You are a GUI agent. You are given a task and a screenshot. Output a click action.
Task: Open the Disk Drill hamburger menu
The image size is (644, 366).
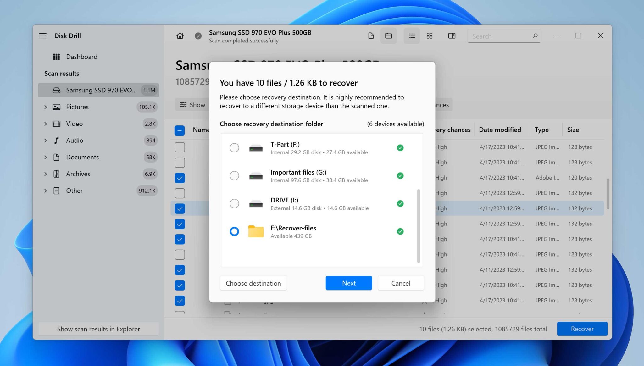pos(43,36)
